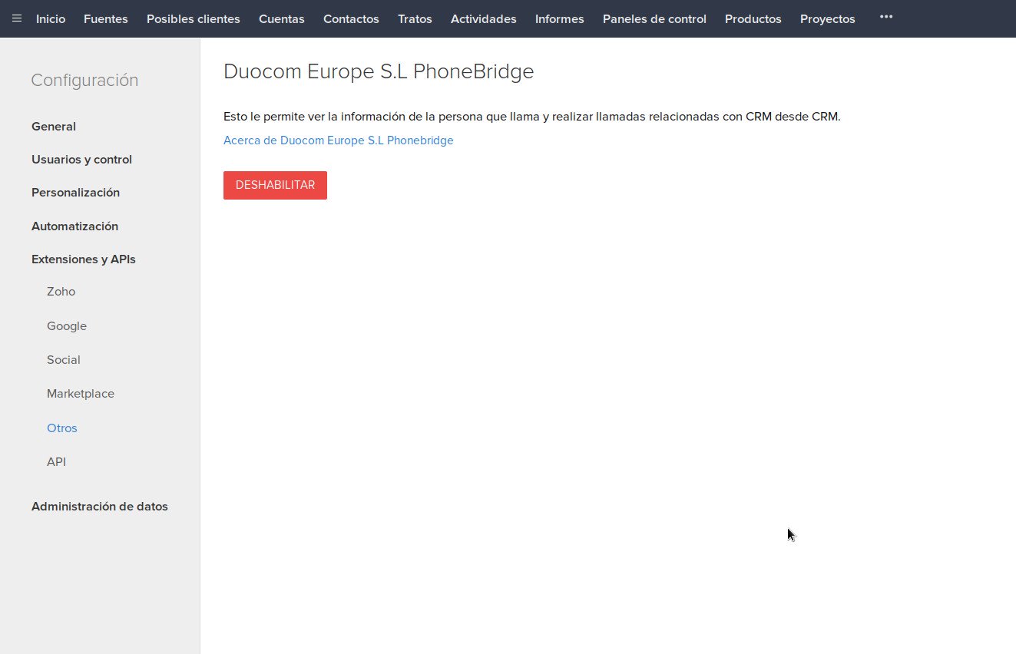Go to the Inicio tab

[x=51, y=19]
